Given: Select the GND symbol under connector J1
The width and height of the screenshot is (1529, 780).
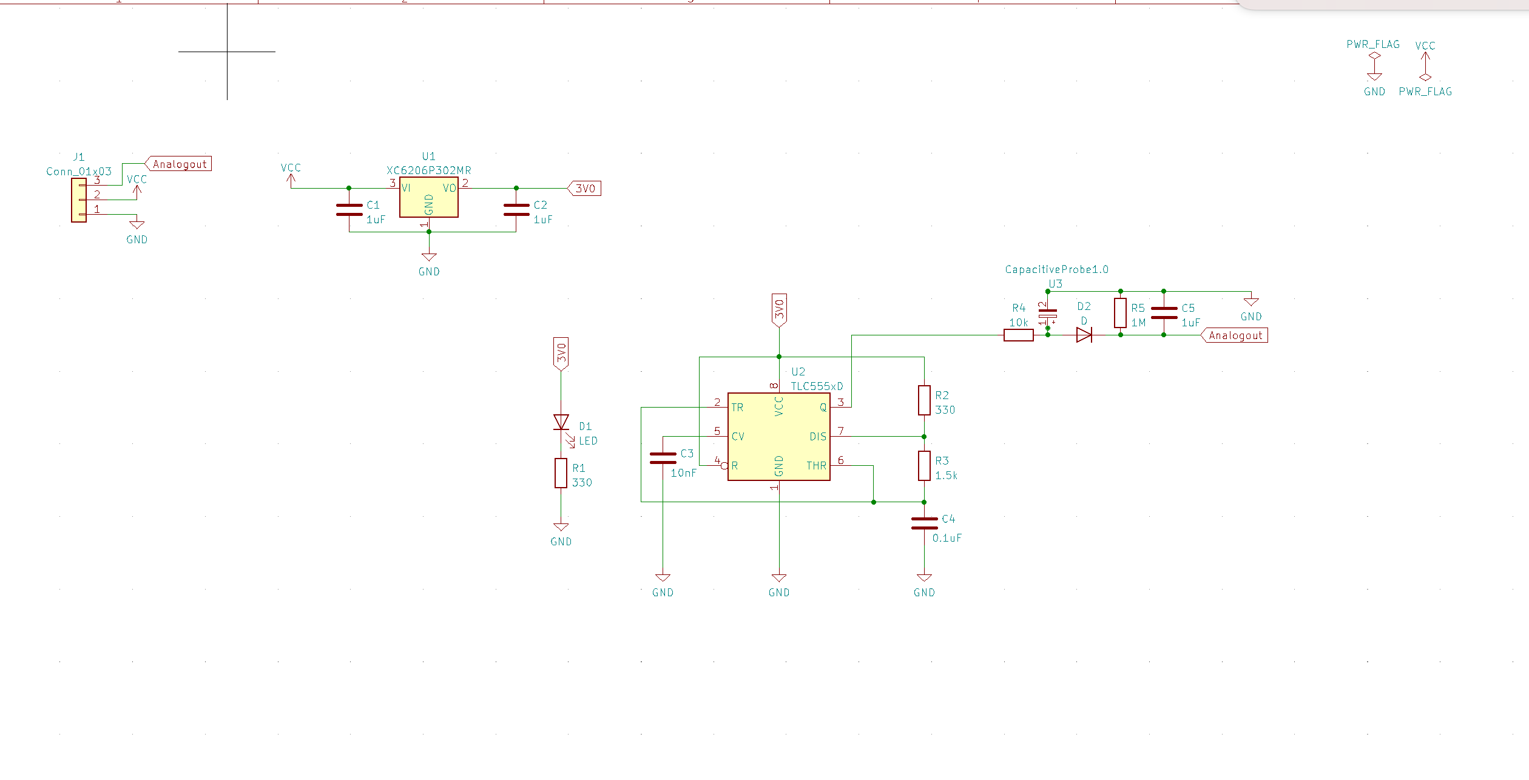Looking at the screenshot, I should pyautogui.click(x=137, y=225).
